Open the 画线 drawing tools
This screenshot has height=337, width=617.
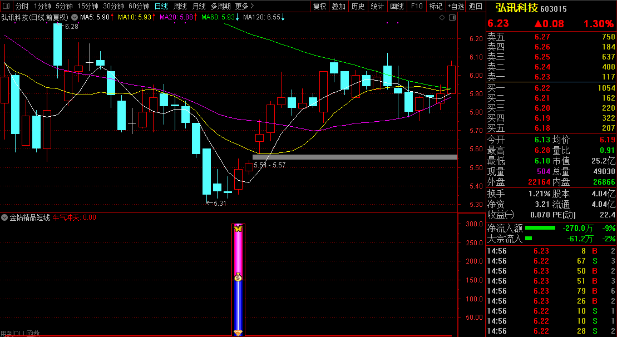[397, 6]
